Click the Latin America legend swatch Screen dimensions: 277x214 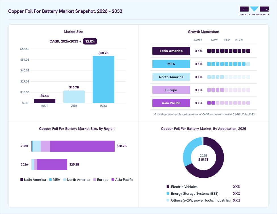click(22, 180)
